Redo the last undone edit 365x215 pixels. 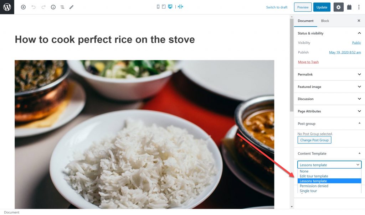43,7
